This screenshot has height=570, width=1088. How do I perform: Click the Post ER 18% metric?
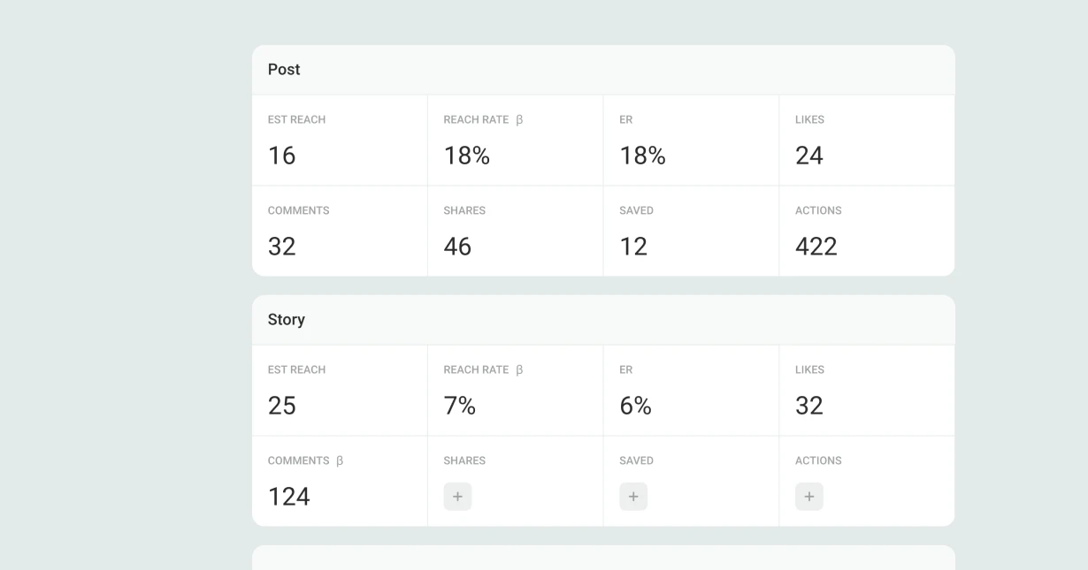642,156
